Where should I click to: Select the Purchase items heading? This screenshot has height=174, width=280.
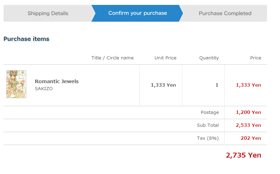point(26,39)
